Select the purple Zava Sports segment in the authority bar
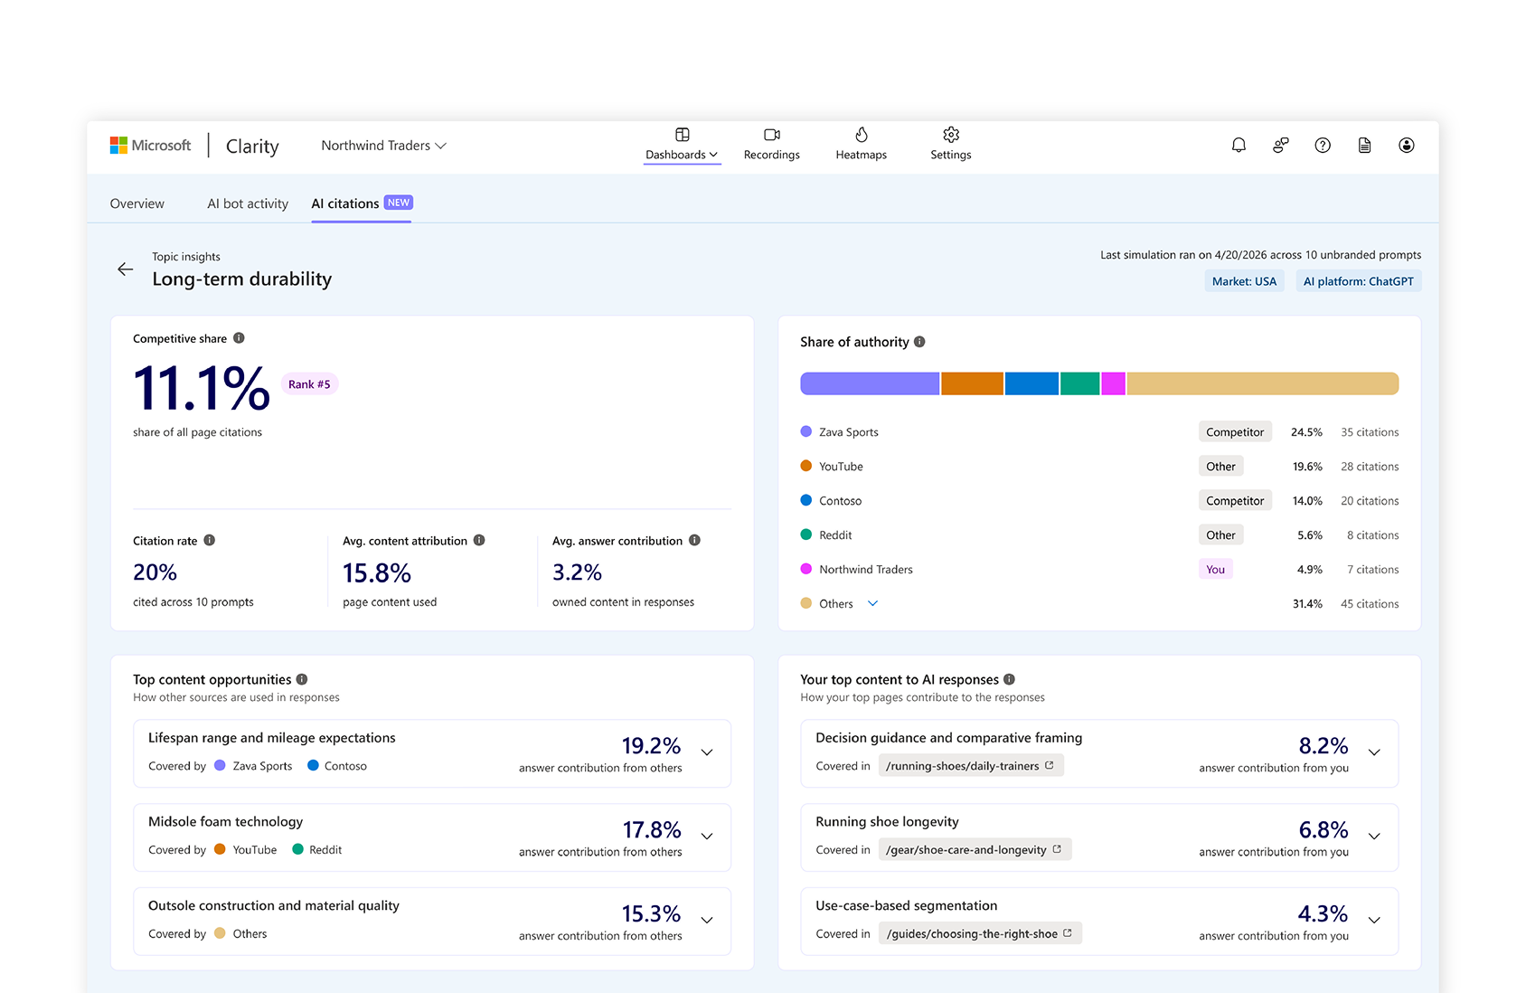The width and height of the screenshot is (1526, 993). (x=868, y=383)
